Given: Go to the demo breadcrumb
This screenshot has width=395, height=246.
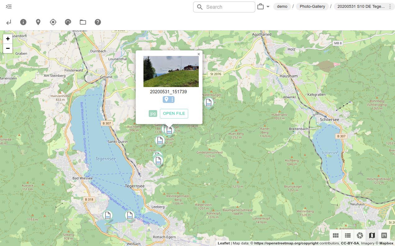Looking at the screenshot, I should coord(282,7).
